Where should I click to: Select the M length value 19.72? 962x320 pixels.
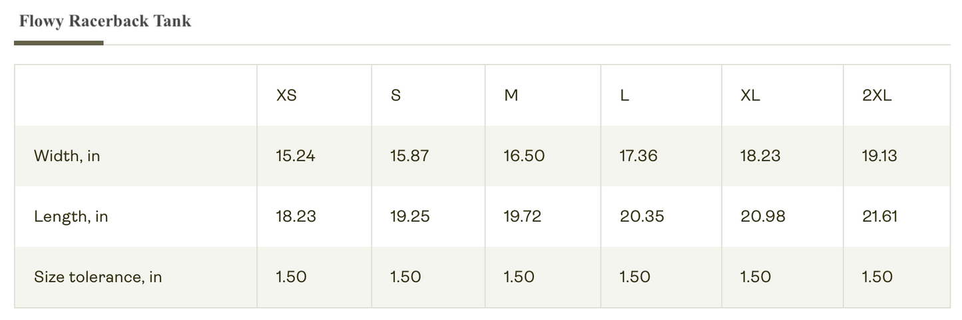pyautogui.click(x=522, y=216)
